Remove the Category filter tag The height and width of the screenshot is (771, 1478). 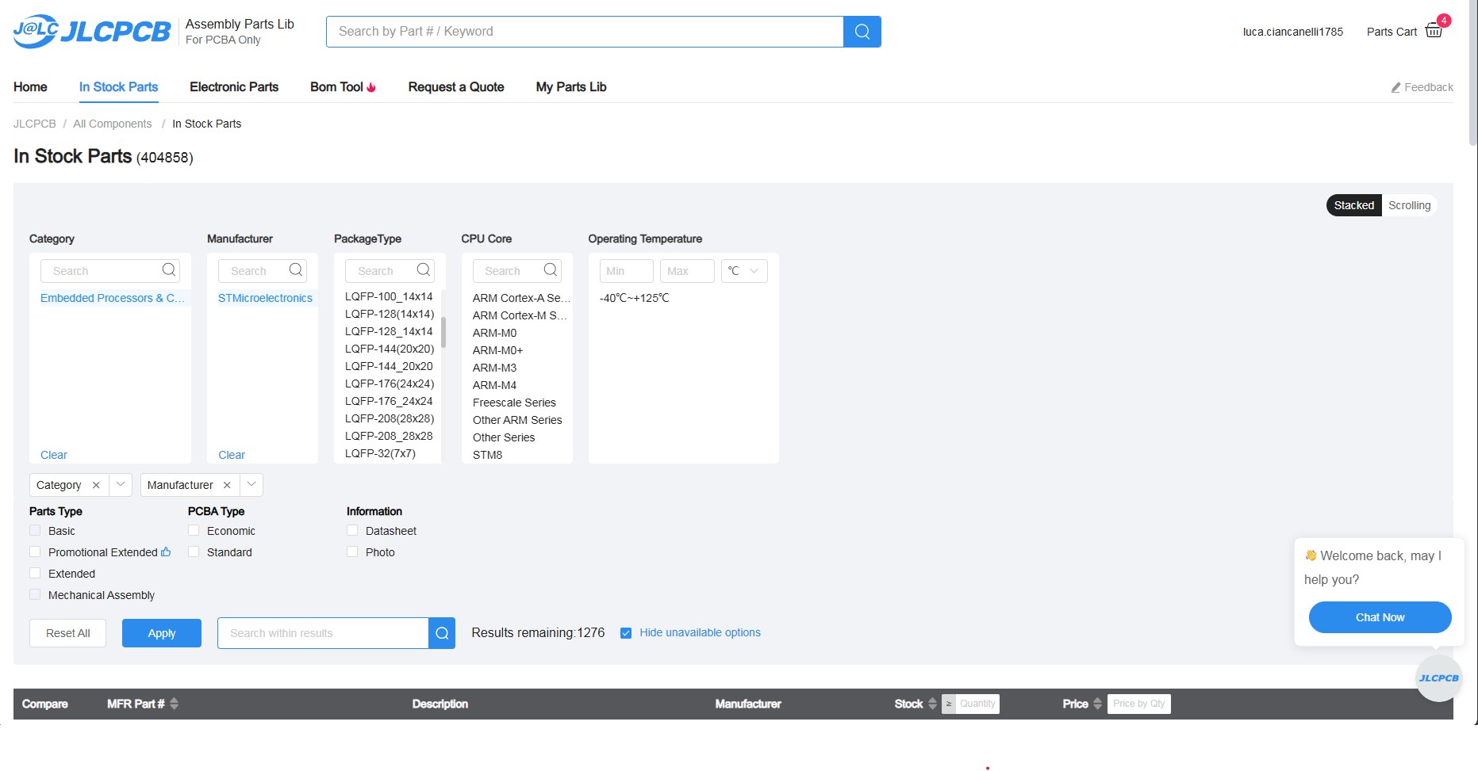(x=96, y=485)
